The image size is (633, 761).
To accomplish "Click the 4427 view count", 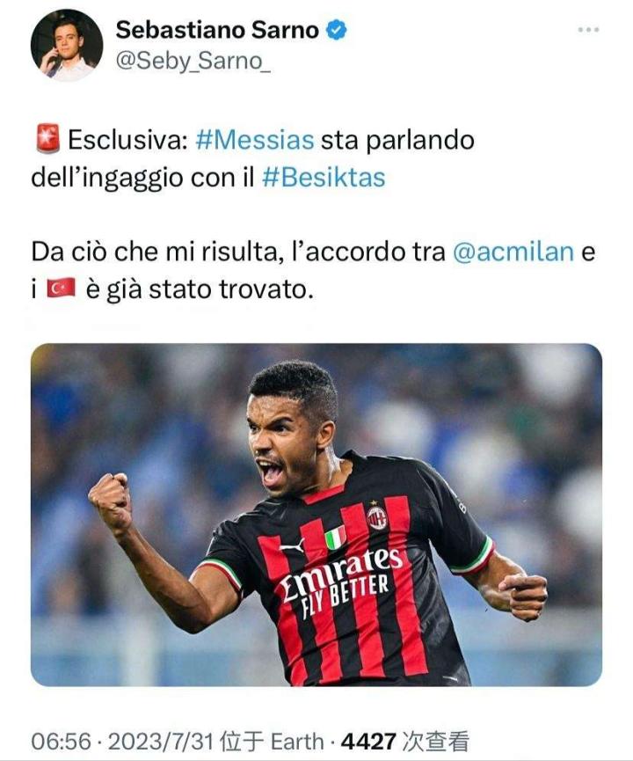I will click(368, 742).
